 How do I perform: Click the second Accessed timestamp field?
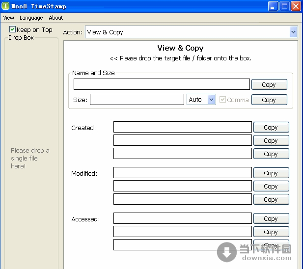coord(183,231)
